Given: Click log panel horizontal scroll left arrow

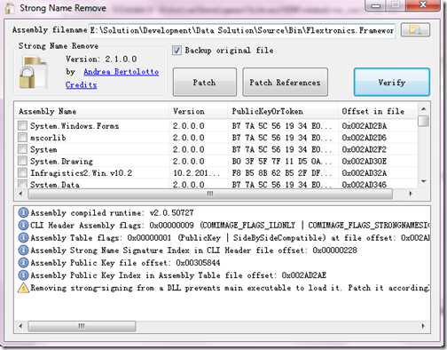Looking at the screenshot, I should (20, 326).
